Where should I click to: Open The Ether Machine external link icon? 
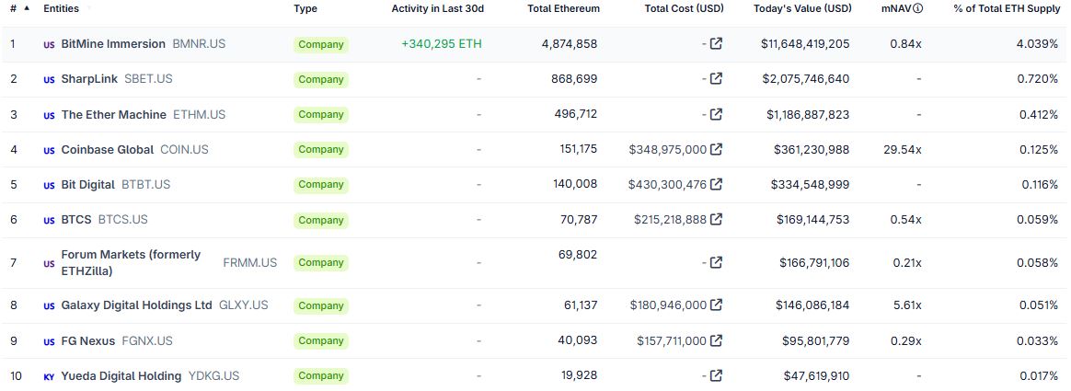pos(716,115)
